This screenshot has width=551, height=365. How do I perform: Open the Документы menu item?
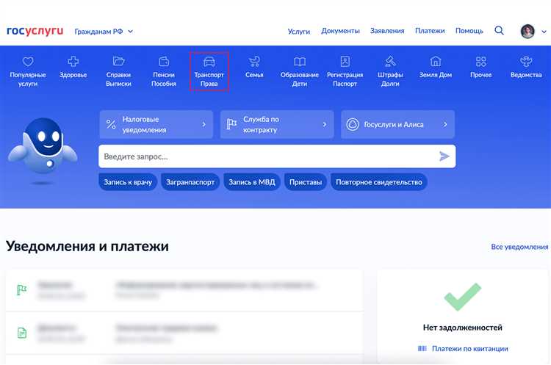pyautogui.click(x=340, y=31)
